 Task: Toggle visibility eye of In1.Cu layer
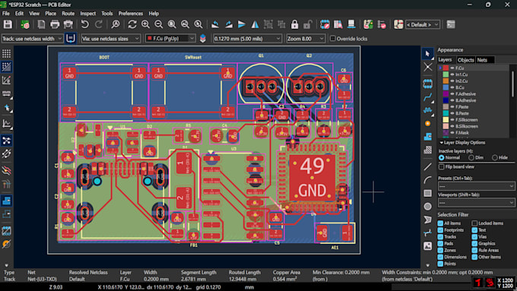coord(452,74)
